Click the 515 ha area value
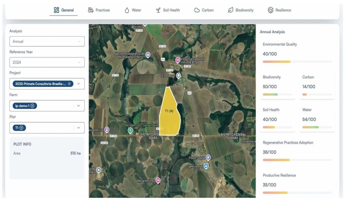The width and height of the screenshot is (344, 201). click(x=76, y=153)
